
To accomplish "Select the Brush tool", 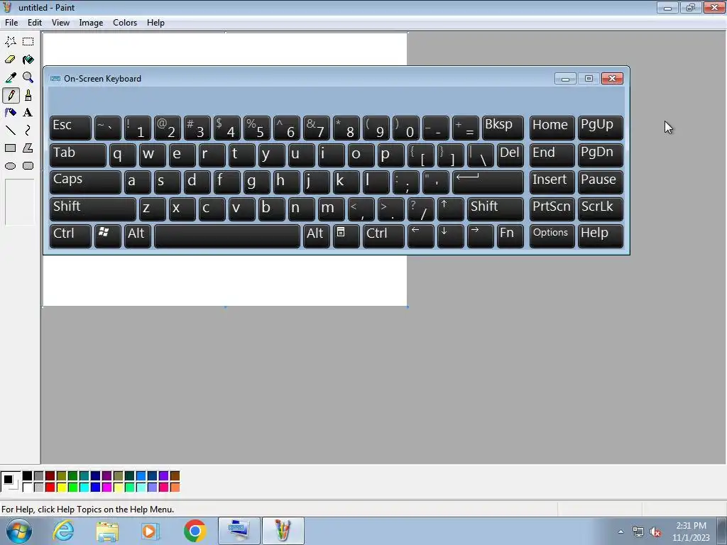I will (x=28, y=96).
